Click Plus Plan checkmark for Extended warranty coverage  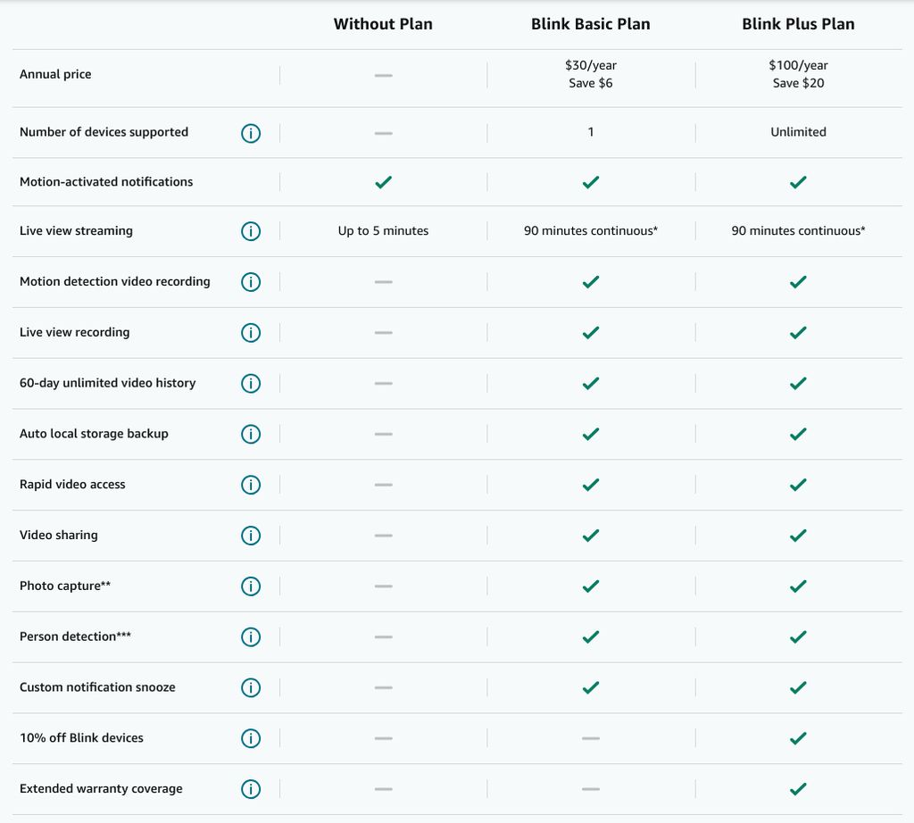tap(798, 788)
